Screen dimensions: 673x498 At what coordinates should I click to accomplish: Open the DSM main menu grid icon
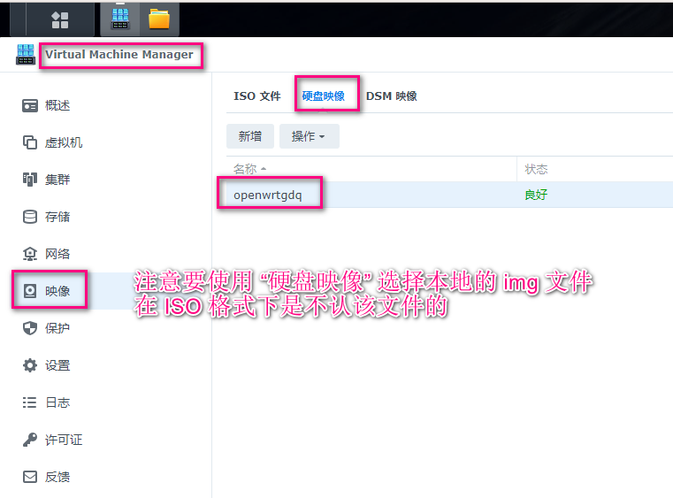click(59, 19)
